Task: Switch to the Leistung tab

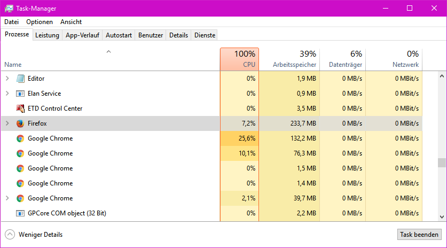Action: point(47,35)
